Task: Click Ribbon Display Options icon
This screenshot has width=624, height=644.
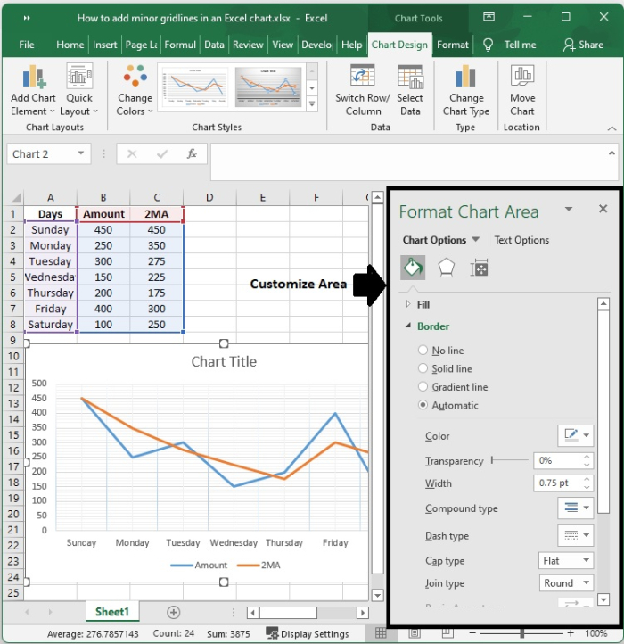Action: (489, 17)
